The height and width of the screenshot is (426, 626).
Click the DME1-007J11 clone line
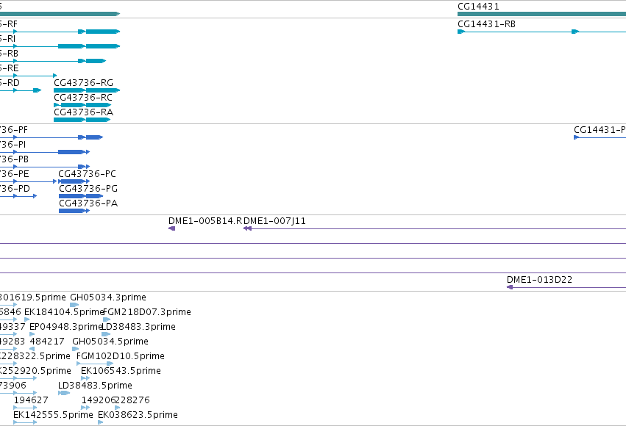435,228
